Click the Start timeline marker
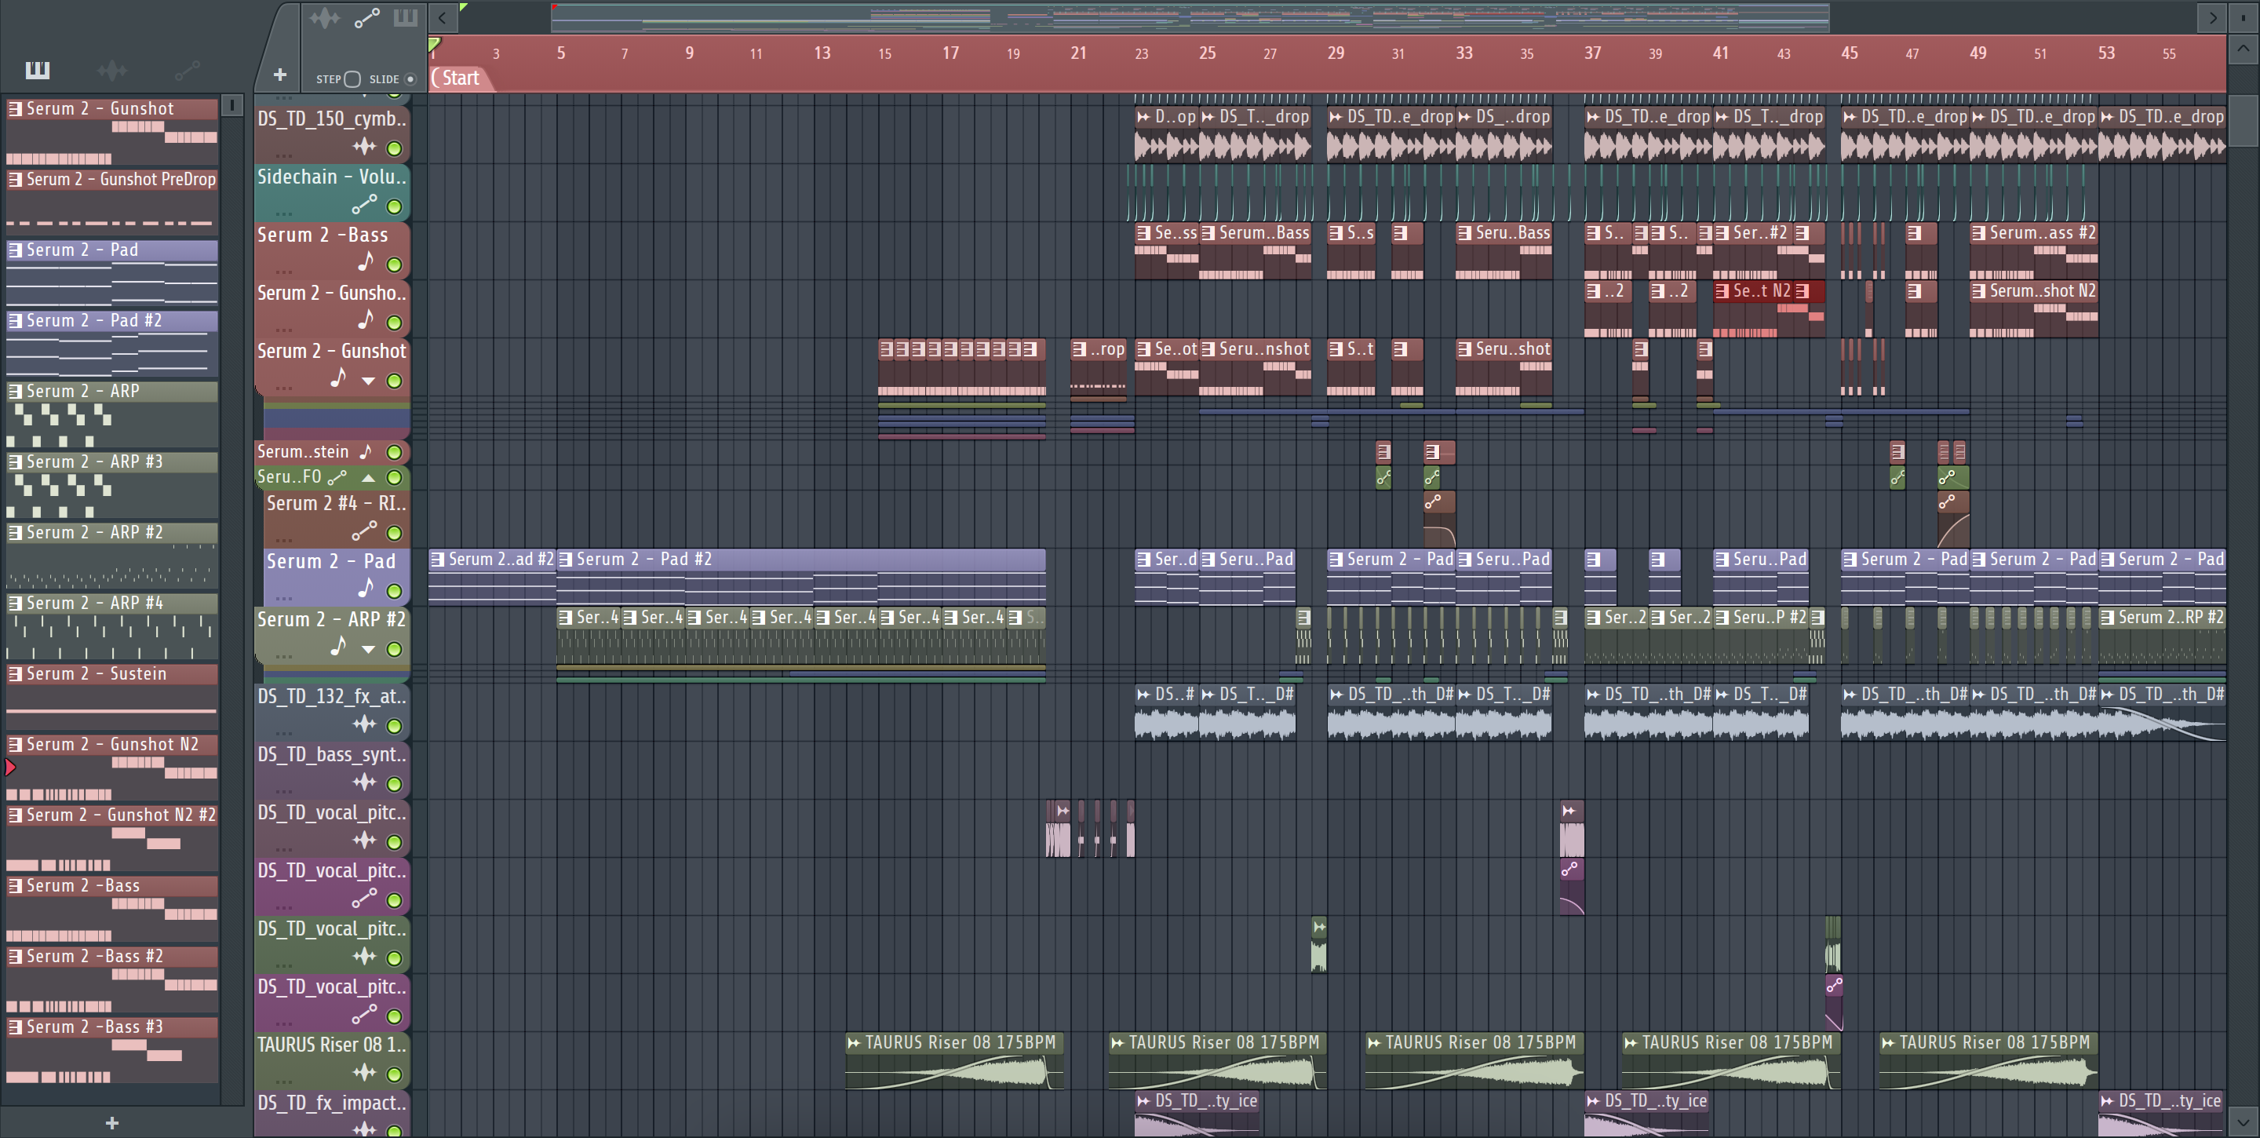 460,78
